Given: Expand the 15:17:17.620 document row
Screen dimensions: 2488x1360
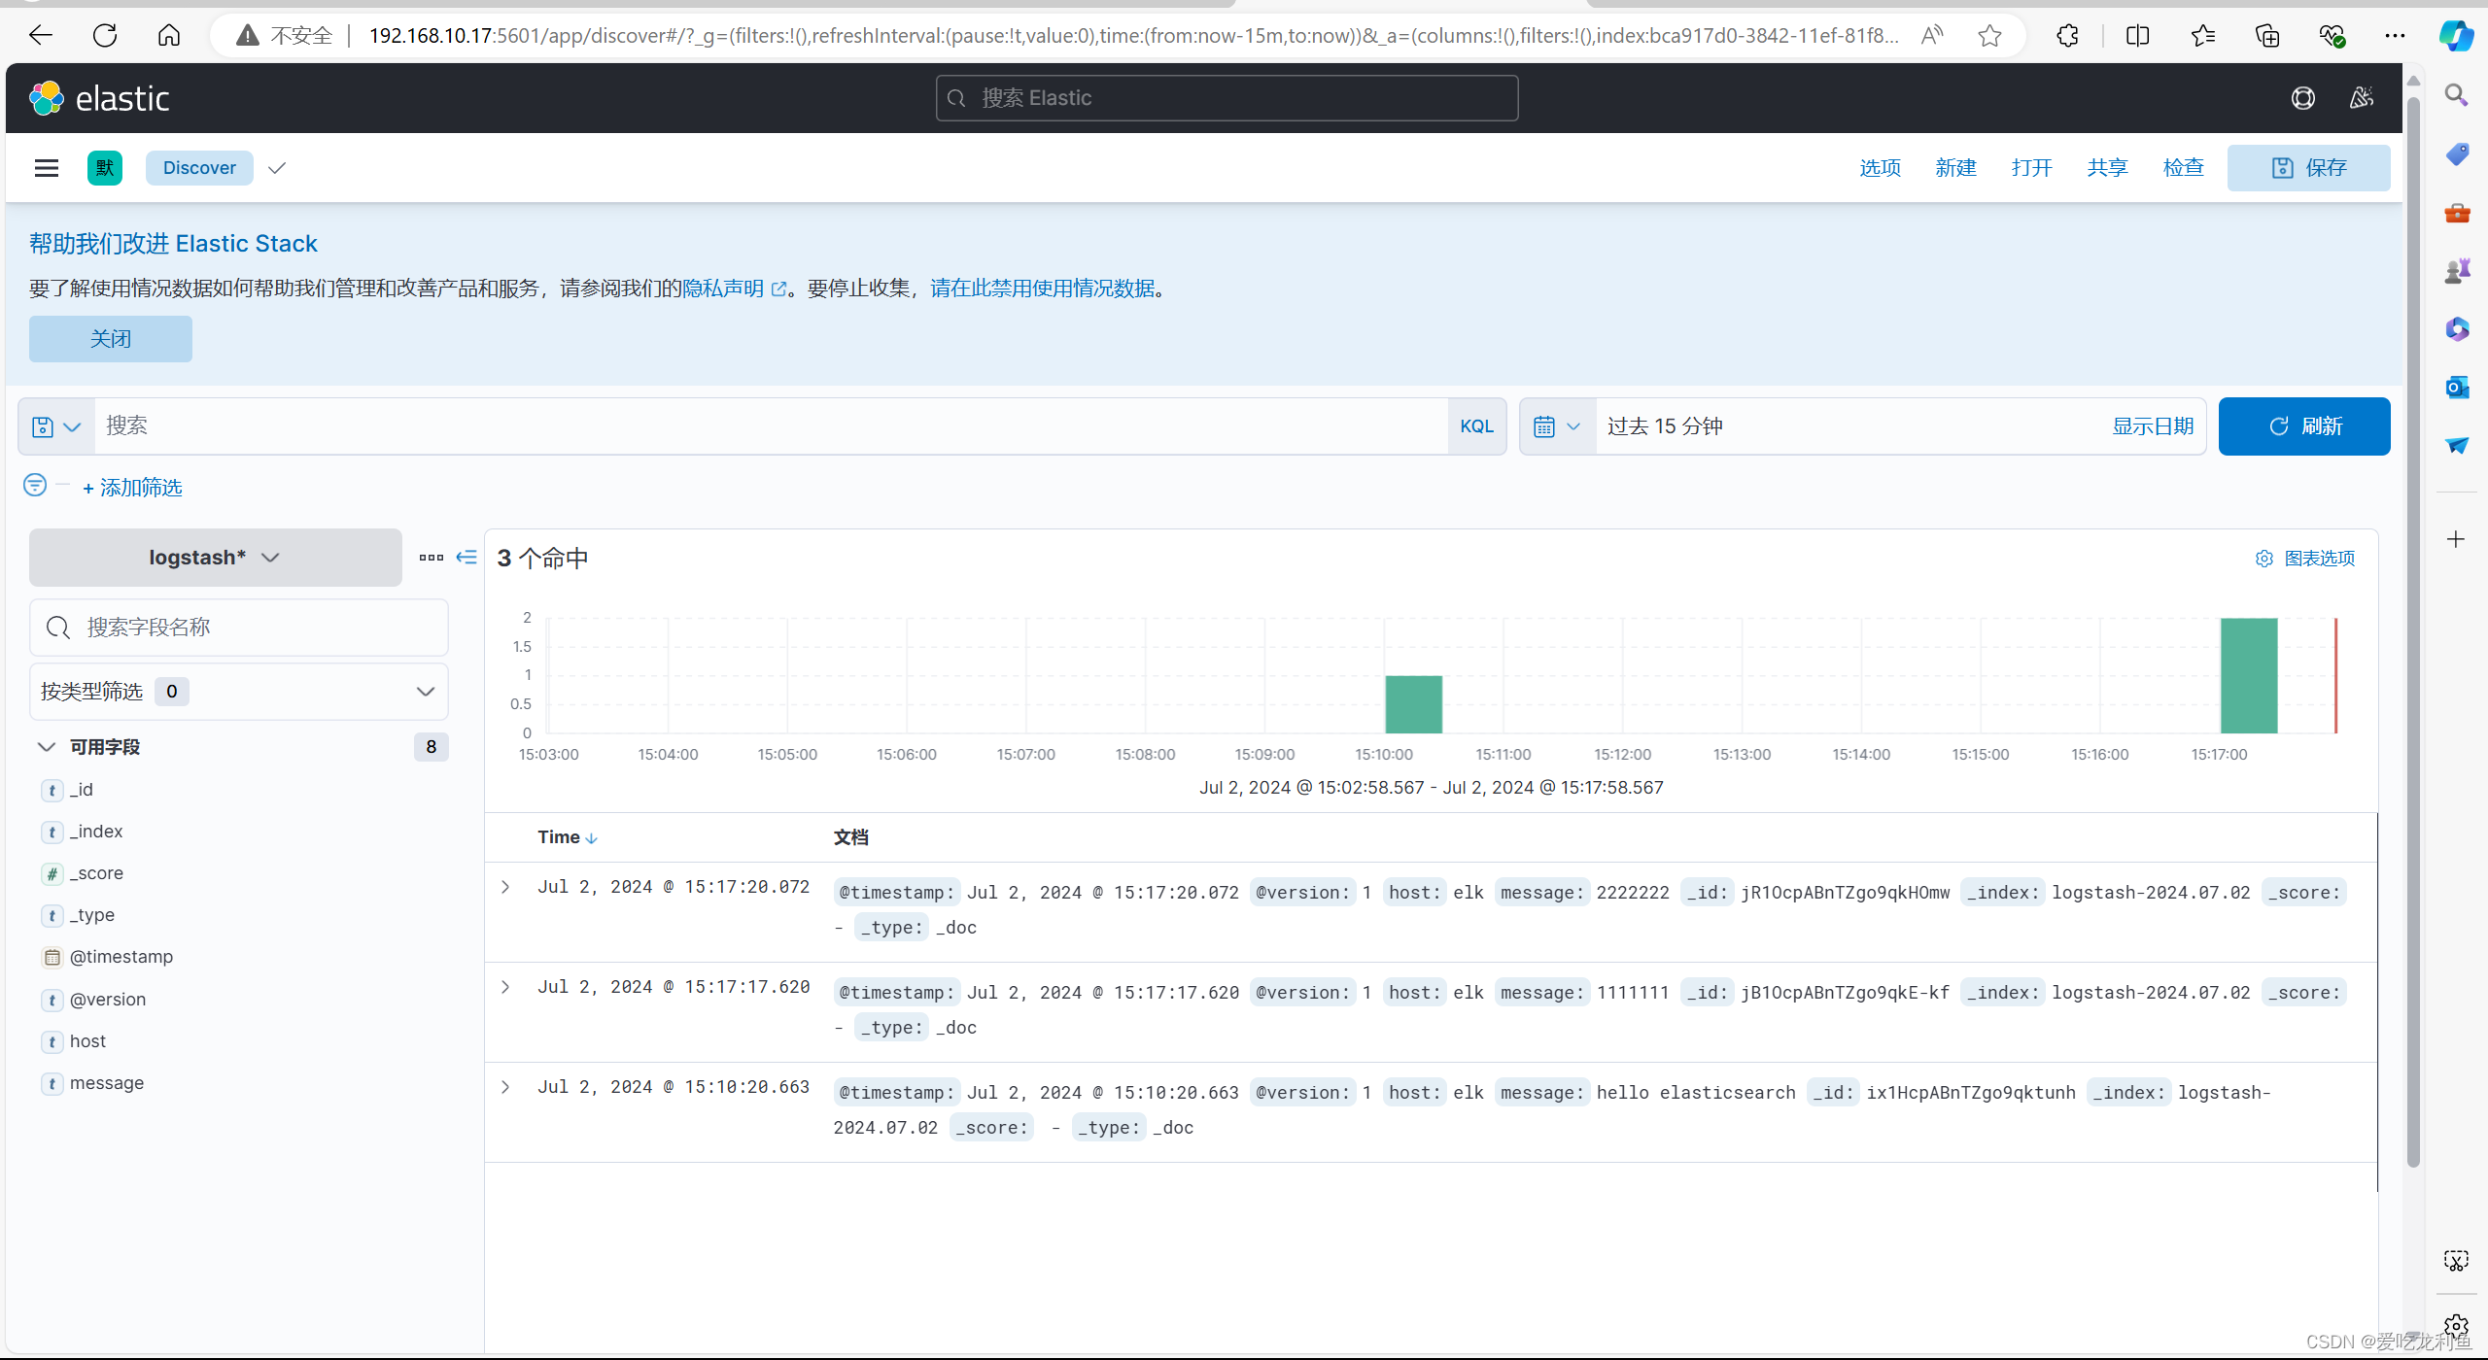Looking at the screenshot, I should pyautogui.click(x=505, y=987).
